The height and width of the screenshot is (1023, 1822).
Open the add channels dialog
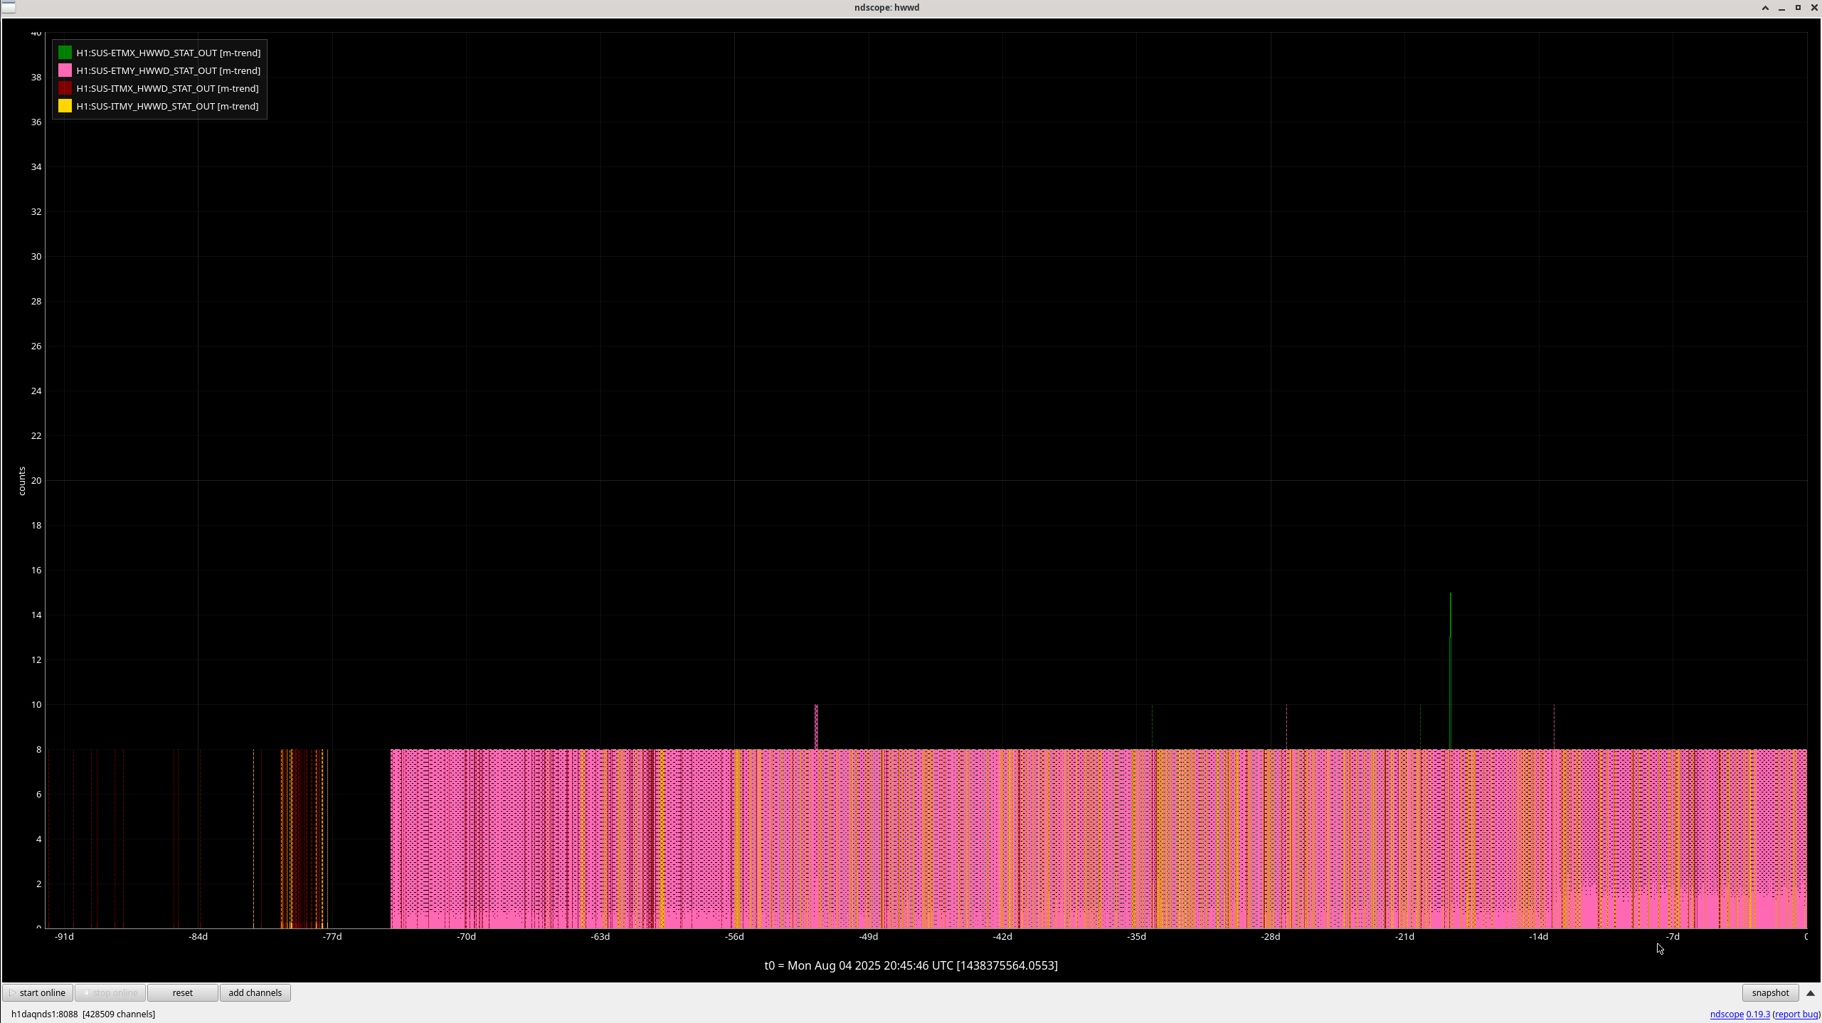click(255, 992)
